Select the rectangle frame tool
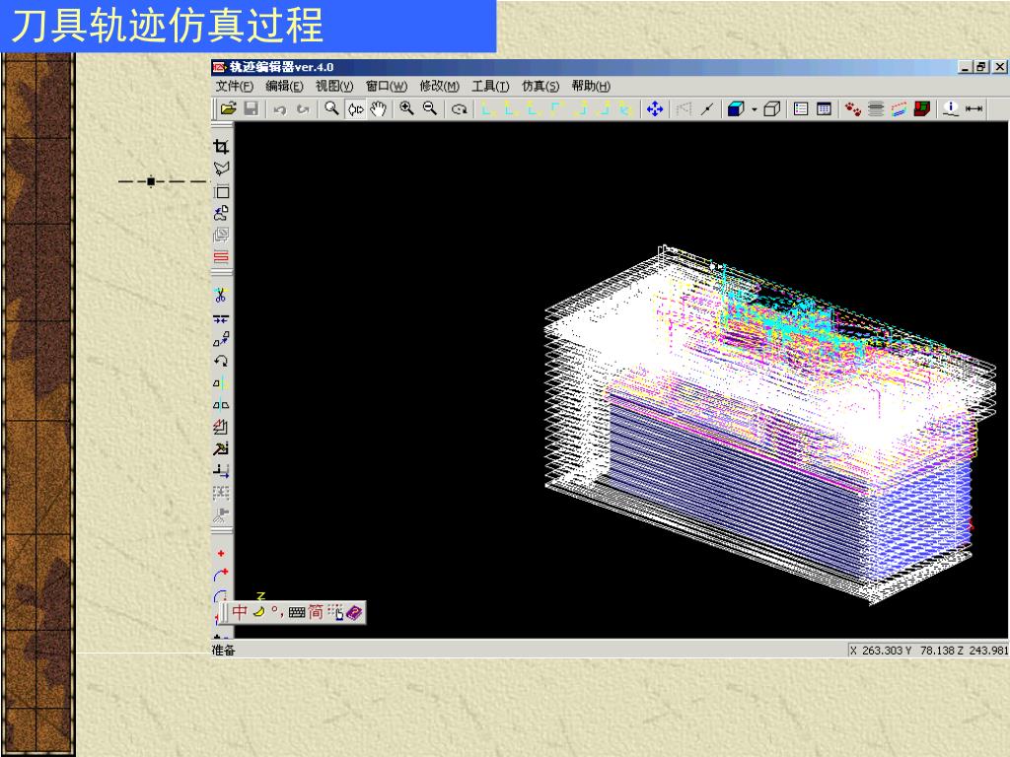Screen dimensions: 1010x757 point(221,191)
